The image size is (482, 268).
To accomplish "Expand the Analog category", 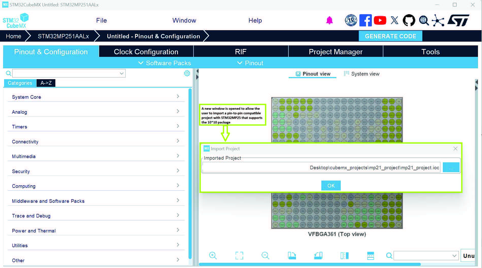I will [x=96, y=112].
